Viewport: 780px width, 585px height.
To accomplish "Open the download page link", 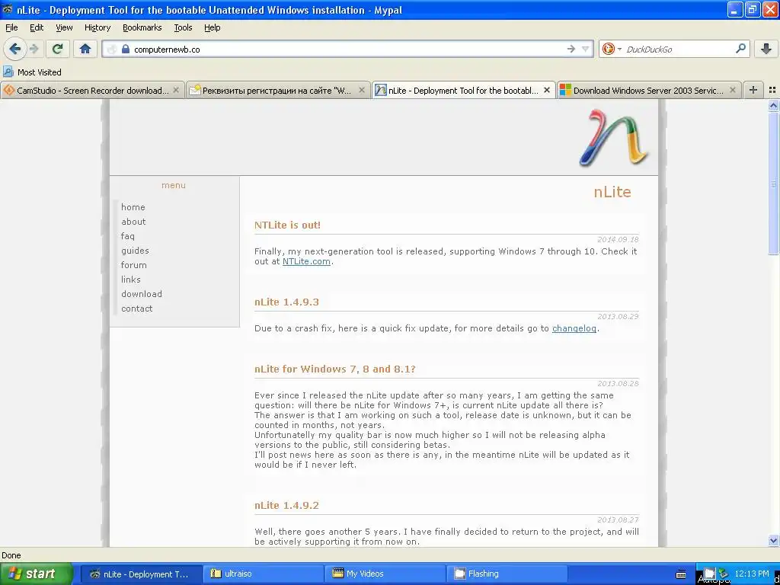I will pos(142,293).
